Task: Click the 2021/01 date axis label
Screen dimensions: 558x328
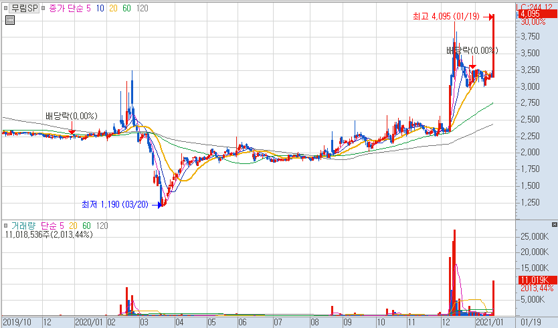Action: tap(489, 322)
